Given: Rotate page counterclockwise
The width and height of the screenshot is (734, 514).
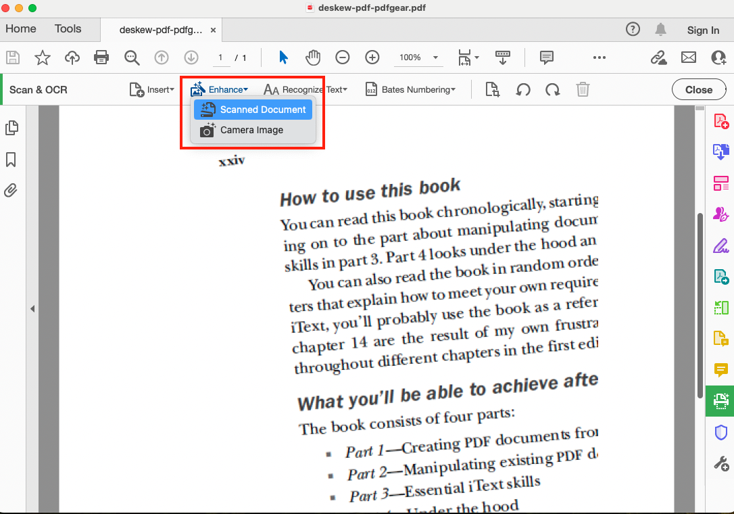Looking at the screenshot, I should pyautogui.click(x=523, y=89).
